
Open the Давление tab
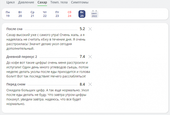pyautogui.click(x=26, y=2)
